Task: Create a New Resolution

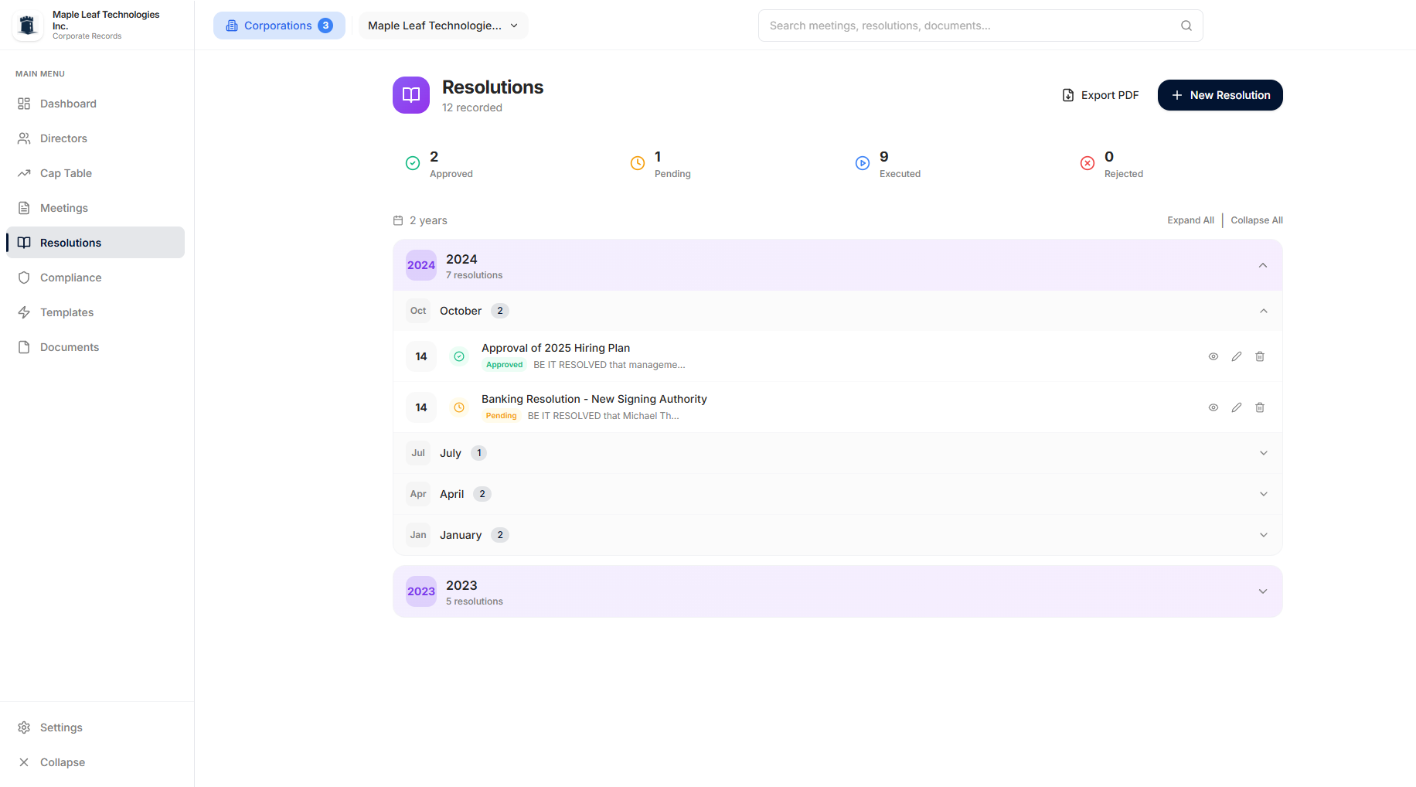Action: 1220,95
